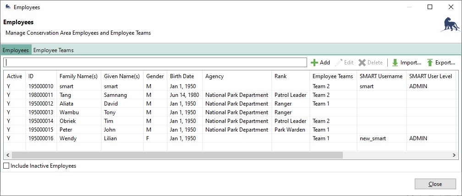Click the horizontal scrollbar of the table
The height and width of the screenshot is (196, 462).
click(x=183, y=155)
